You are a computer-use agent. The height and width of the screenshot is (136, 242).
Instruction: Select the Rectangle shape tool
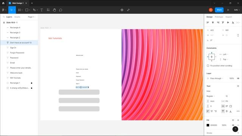tap(27, 10)
